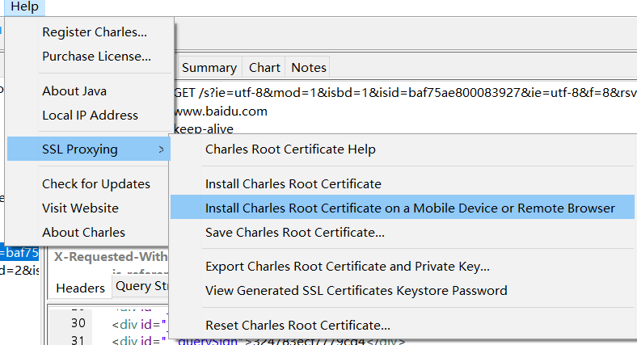
Task: Select Reset Charles Root Certificate...
Action: click(x=403, y=325)
